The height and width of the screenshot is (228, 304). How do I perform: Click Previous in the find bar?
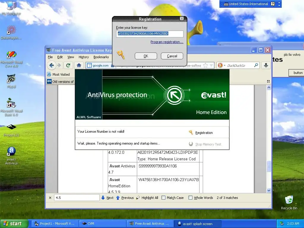[125, 198]
